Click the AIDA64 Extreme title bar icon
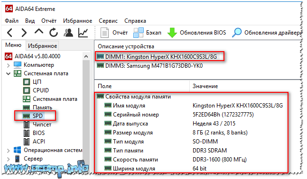Viewport: 307px width, 179px height. [x=9, y=9]
